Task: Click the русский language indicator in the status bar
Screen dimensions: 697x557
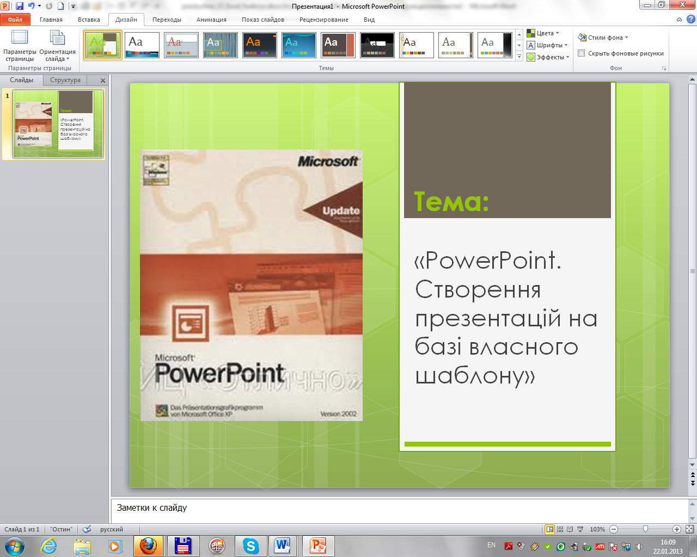Action: point(112,529)
